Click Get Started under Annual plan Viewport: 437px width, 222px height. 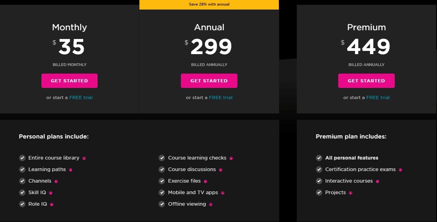[209, 81]
